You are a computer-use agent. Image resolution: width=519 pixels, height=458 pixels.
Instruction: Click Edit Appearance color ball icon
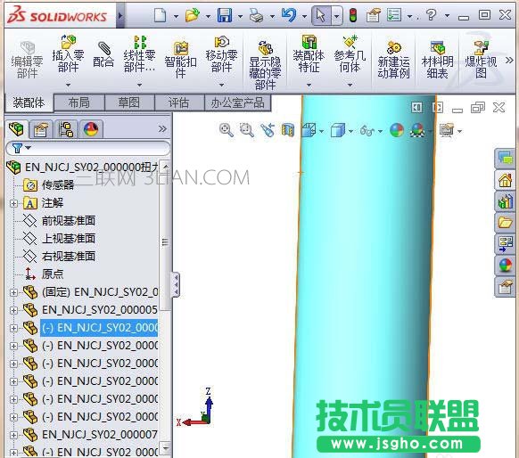tap(397, 130)
